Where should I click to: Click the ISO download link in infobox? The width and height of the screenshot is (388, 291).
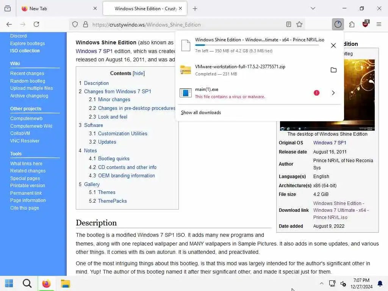341,210
